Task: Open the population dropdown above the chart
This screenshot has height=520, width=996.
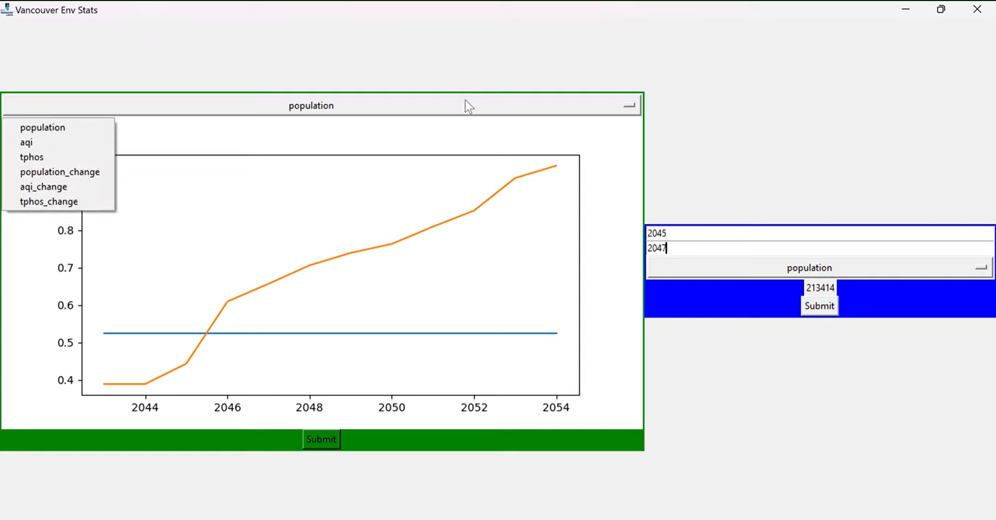Action: click(x=322, y=105)
